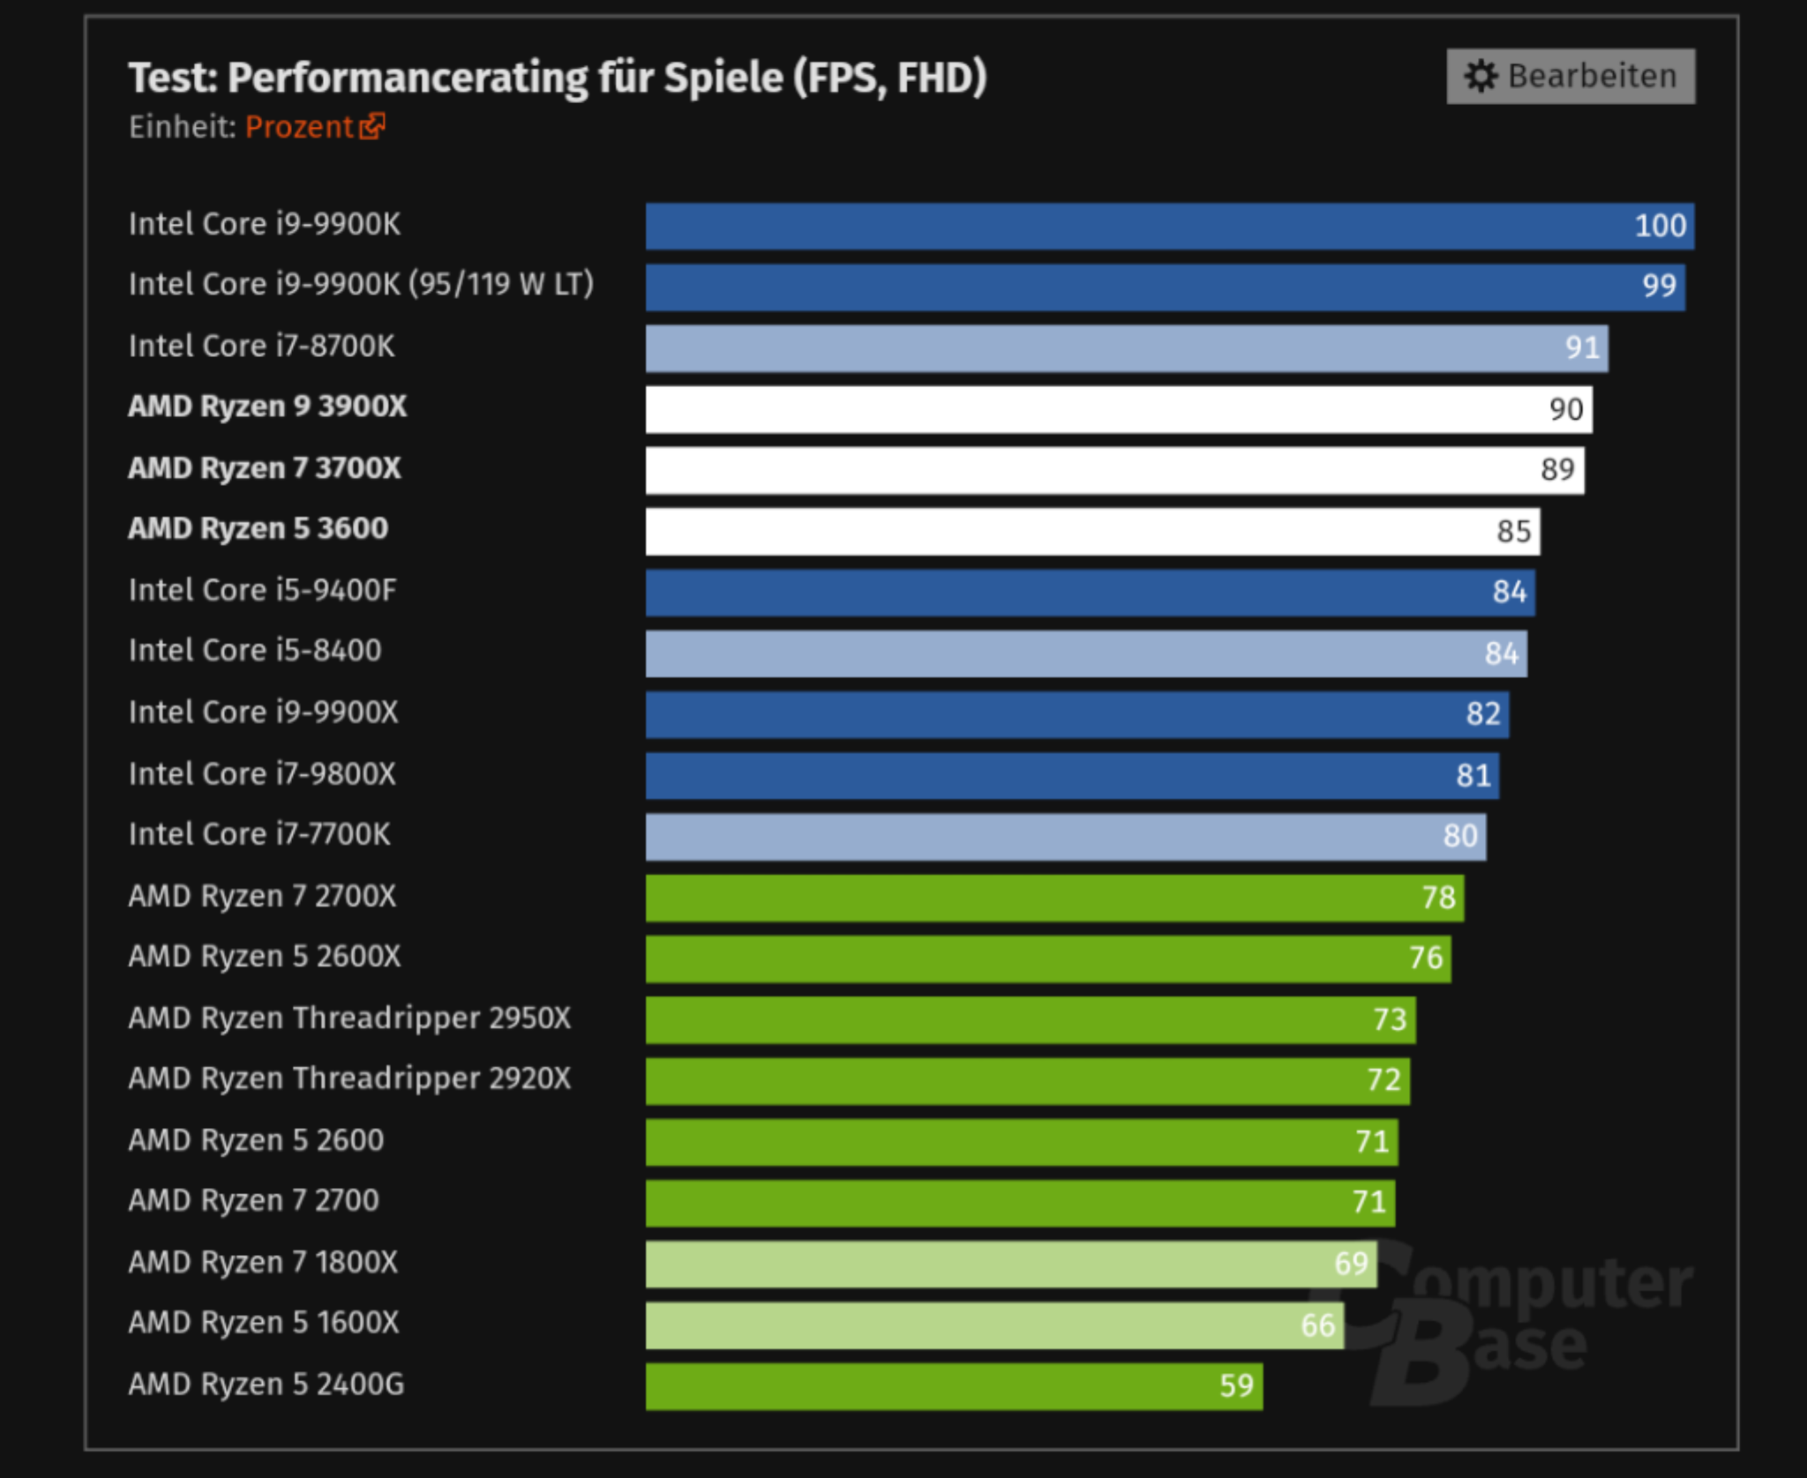The height and width of the screenshot is (1478, 1807).
Task: Click the Intel Core i7-8700K bar
Action: coord(1127,348)
